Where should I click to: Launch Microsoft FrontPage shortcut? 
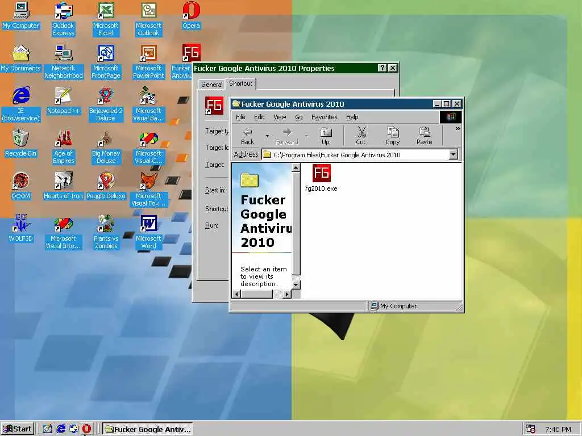[106, 61]
